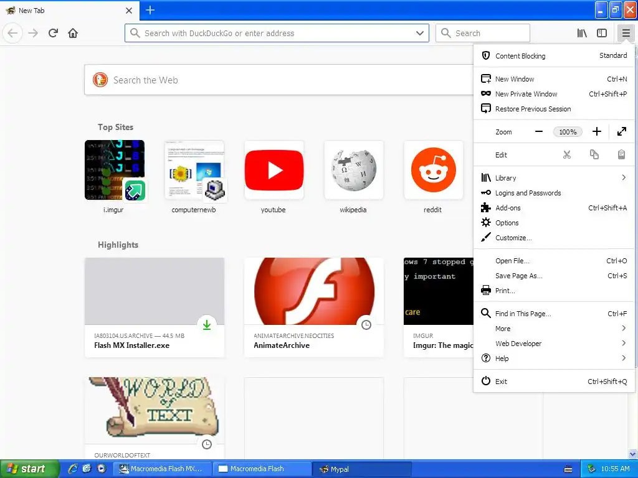Select New Window menu item
Viewport: 638px width, 478px height.
[x=554, y=79]
